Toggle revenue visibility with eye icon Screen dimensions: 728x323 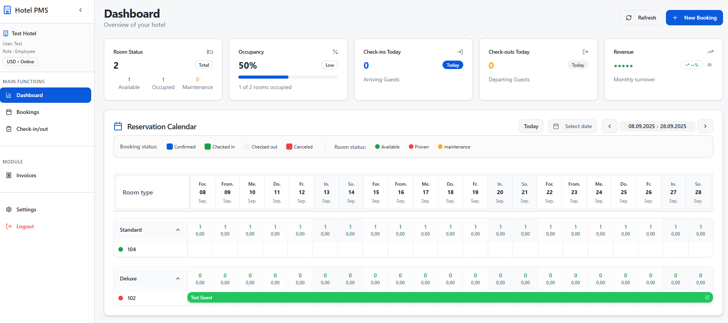[710, 65]
